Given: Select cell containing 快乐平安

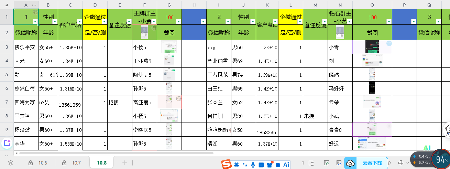Looking at the screenshot, I should (x=26, y=47).
